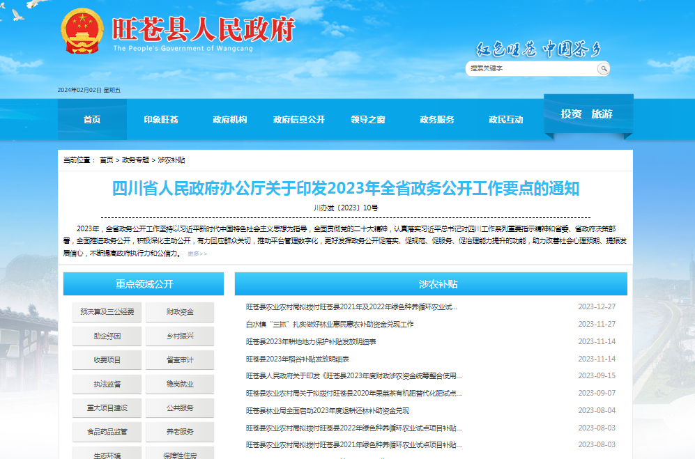Open the 首页 navigation menu item

tap(92, 120)
